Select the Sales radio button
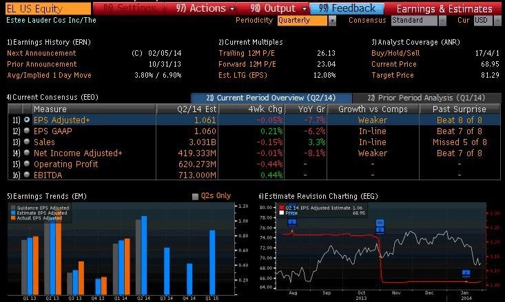 coord(27,142)
